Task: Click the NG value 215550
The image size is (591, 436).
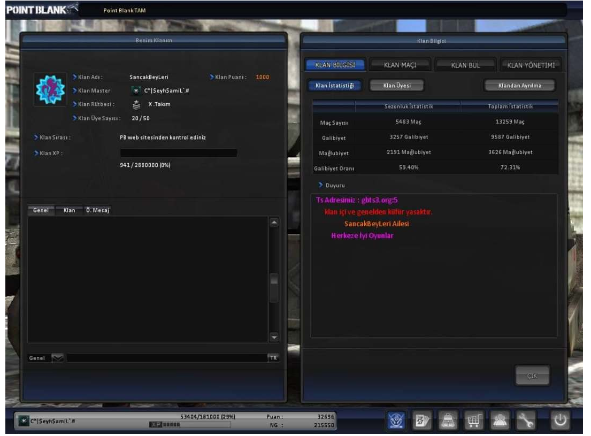Action: click(x=324, y=425)
